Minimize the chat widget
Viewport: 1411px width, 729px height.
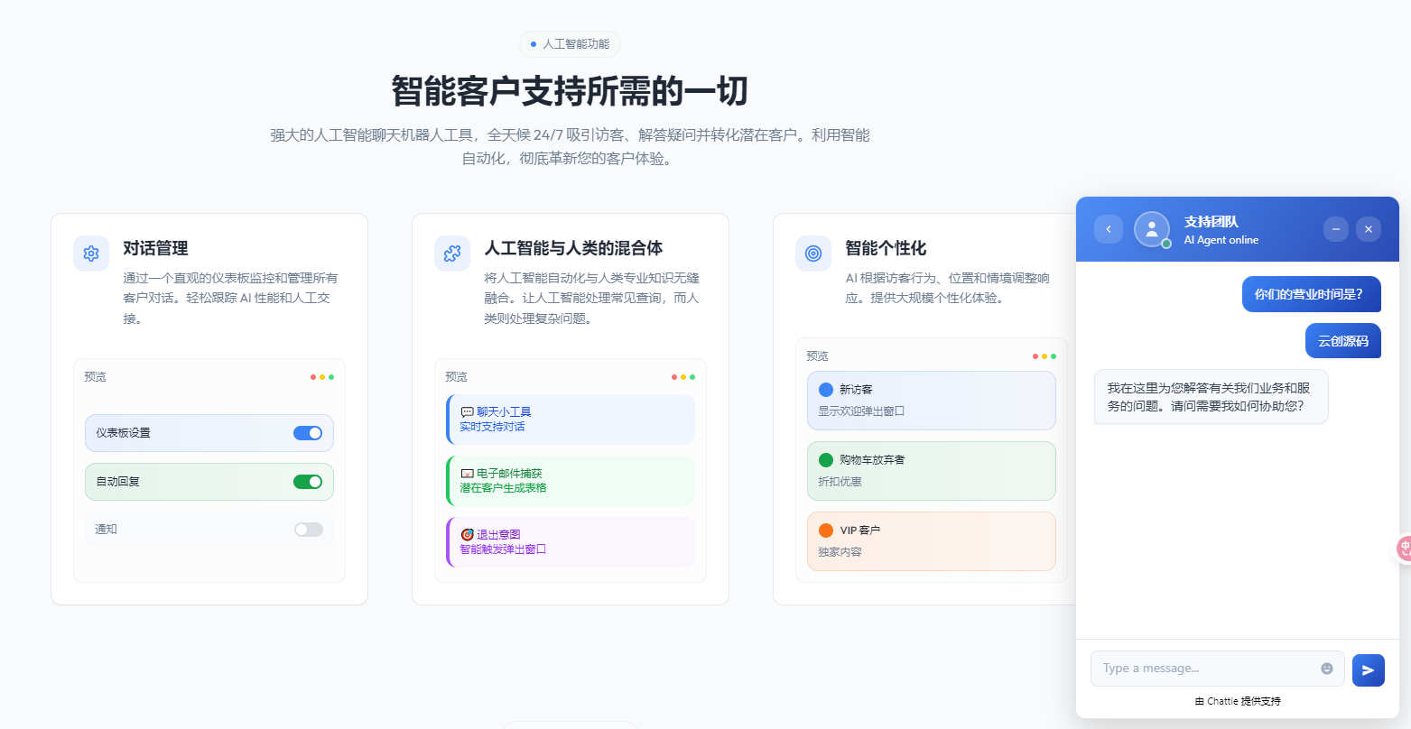[1336, 229]
